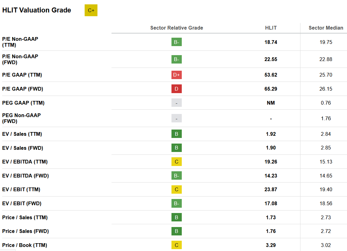Click the PEG Non-GAAP (FWD) row label
The image size is (347, 251).
[x=22, y=118]
